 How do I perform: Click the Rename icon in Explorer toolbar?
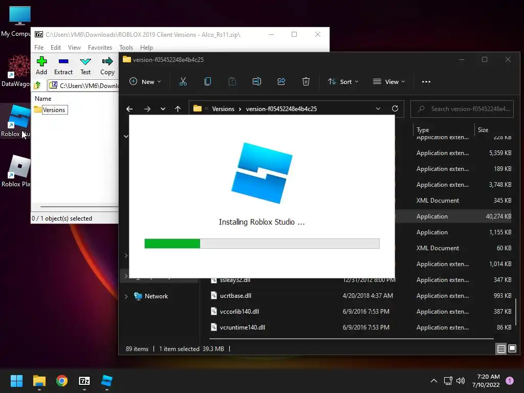pyautogui.click(x=257, y=81)
